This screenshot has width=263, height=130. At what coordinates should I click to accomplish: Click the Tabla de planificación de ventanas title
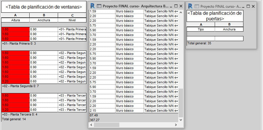44,7
